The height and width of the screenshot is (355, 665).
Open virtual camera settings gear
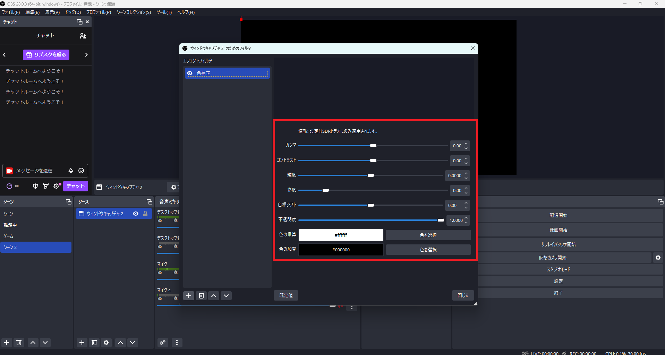[x=658, y=258]
